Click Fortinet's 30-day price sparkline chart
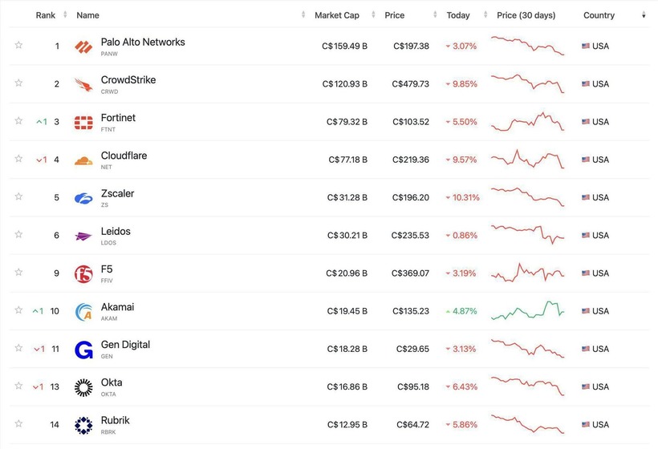The width and height of the screenshot is (658, 449). click(x=528, y=122)
